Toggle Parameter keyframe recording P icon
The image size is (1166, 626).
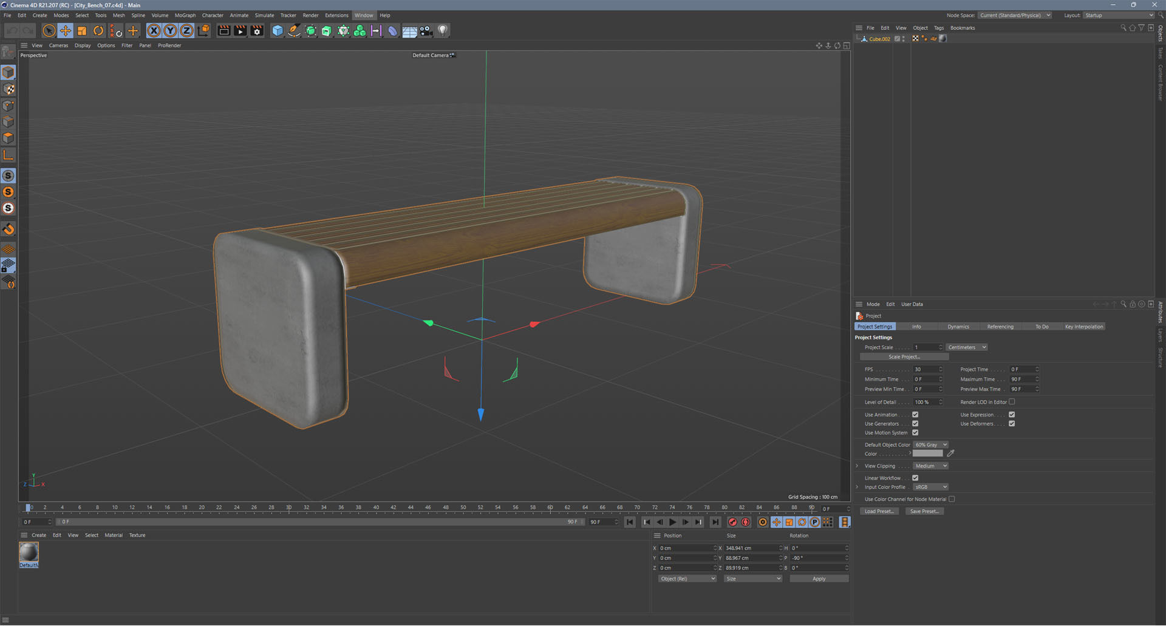(815, 522)
